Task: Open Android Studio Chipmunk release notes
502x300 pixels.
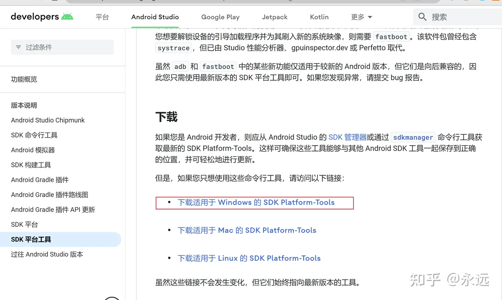Action: 48,120
